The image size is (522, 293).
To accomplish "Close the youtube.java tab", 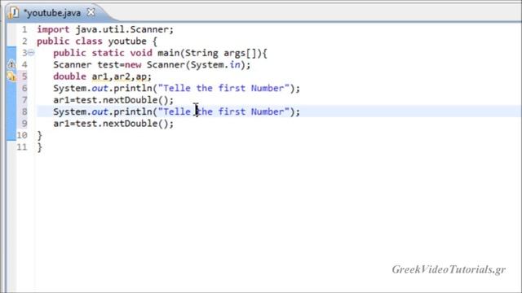I will [x=91, y=12].
